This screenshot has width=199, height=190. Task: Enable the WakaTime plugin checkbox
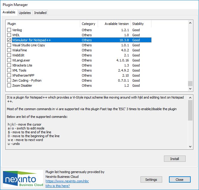tap(9, 50)
